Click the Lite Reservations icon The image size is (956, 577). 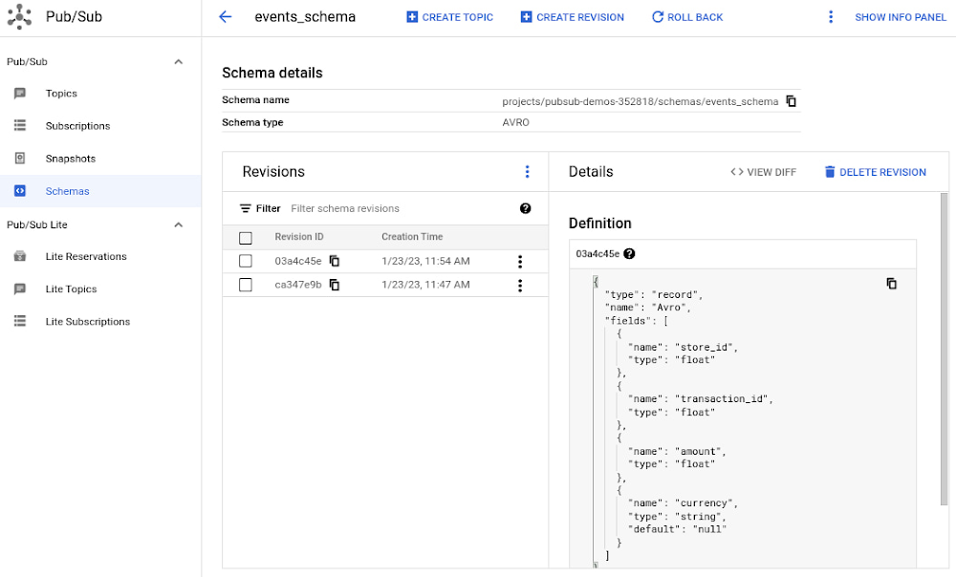[x=20, y=256]
